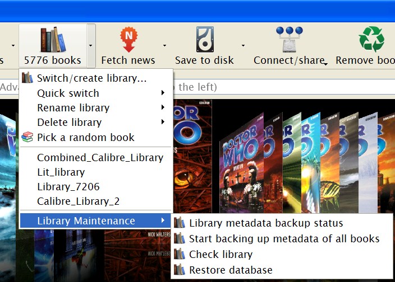Viewport: 395px width, 282px height.
Task: Click the 5776 books library icon
Action: pos(53,39)
